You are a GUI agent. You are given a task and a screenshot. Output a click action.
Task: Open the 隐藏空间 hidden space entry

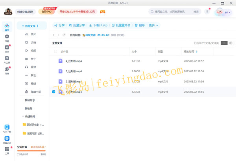click(33, 92)
